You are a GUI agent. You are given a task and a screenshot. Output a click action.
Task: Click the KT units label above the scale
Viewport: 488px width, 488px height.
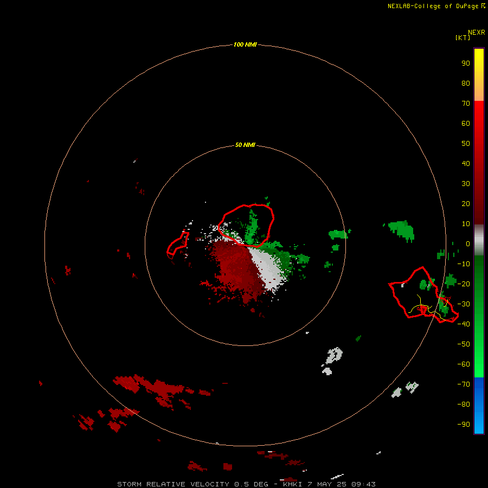463,37
